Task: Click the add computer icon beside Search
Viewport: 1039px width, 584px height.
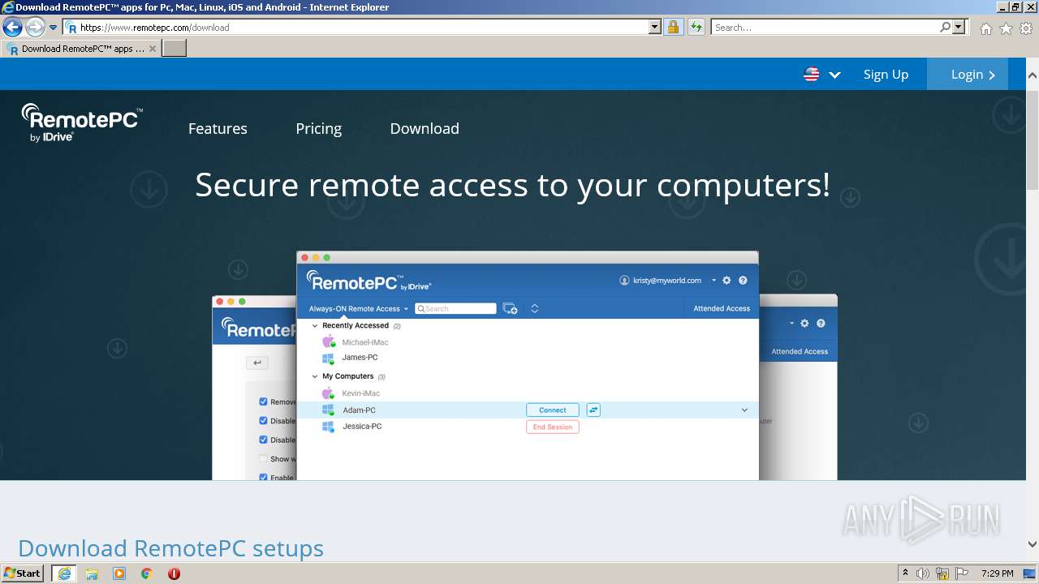Action: coord(510,308)
